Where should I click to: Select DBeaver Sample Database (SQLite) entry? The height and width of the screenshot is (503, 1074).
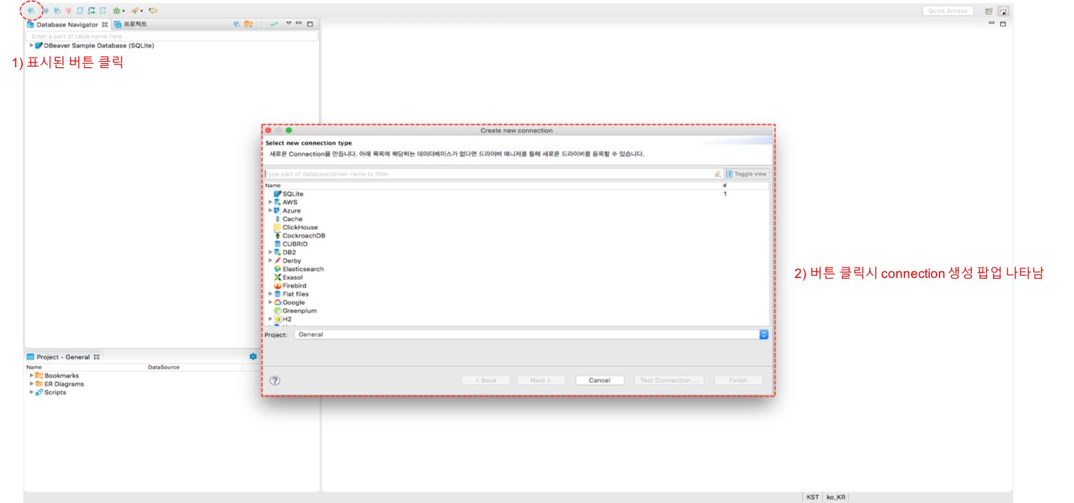click(99, 45)
